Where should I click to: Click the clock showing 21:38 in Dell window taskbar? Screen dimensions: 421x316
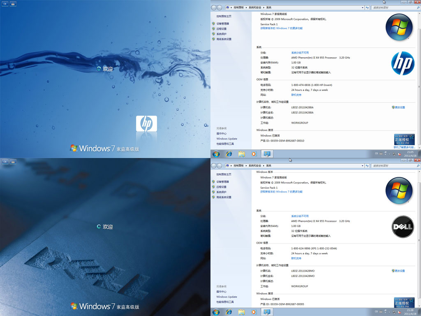pos(411,310)
